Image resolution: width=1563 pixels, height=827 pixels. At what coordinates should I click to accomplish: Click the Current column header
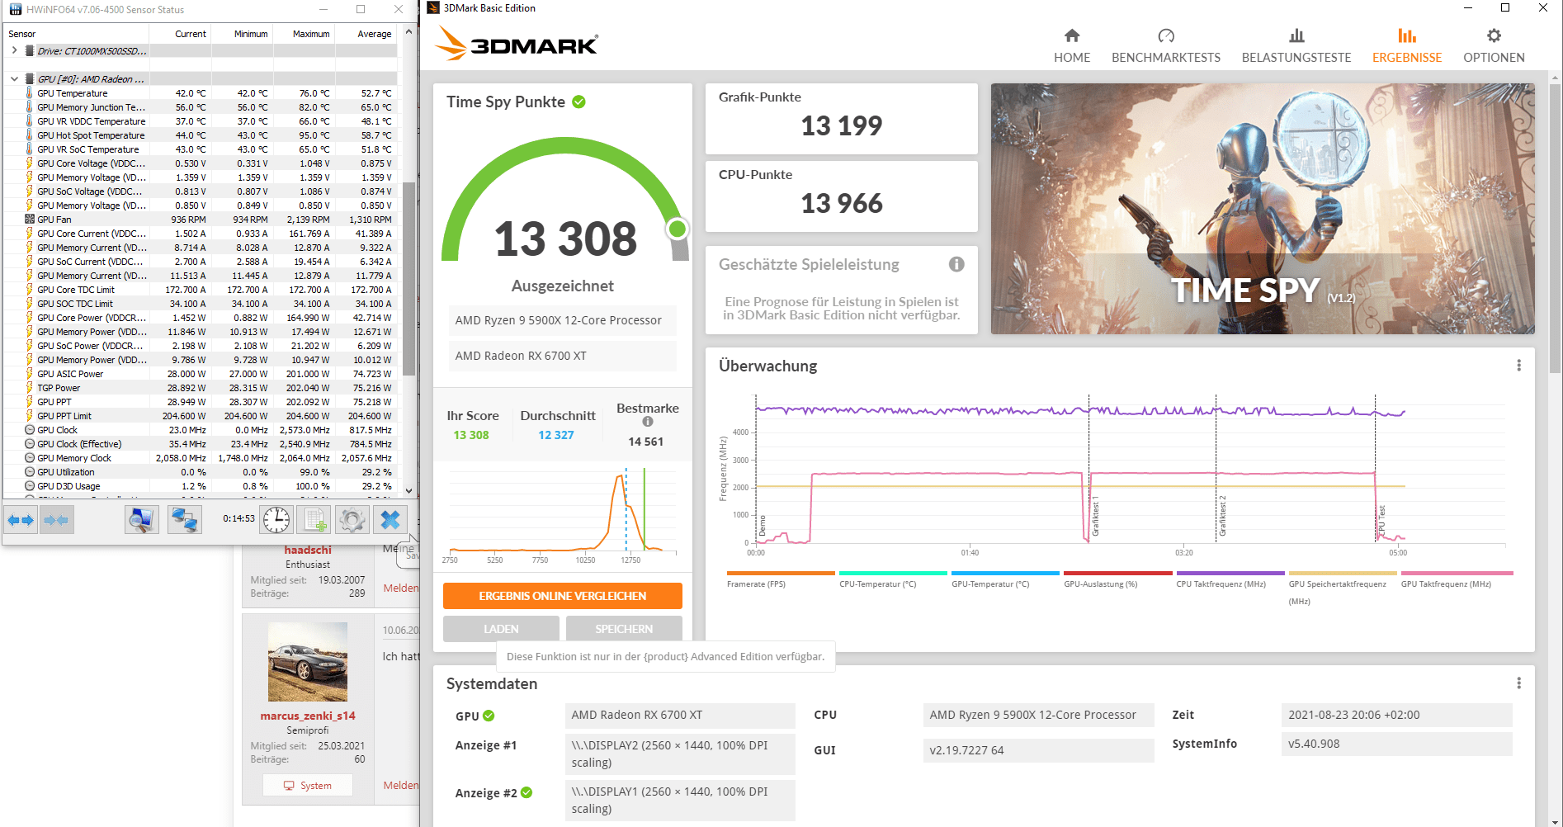pyautogui.click(x=180, y=34)
